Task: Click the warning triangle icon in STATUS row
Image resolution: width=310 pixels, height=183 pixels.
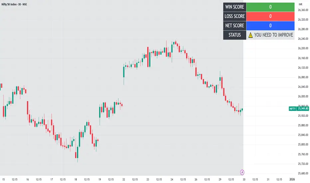Action: tap(250, 35)
